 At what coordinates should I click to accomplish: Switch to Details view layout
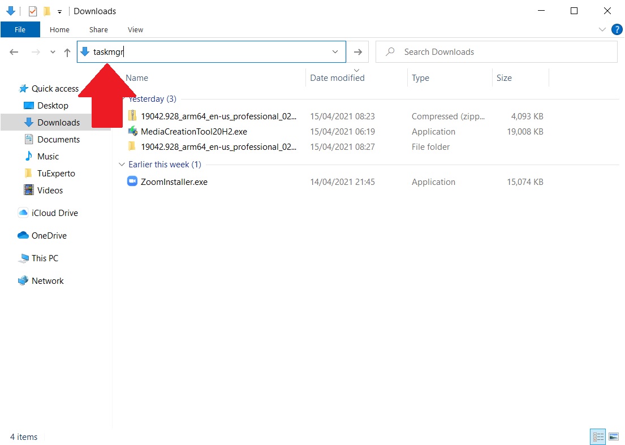598,437
